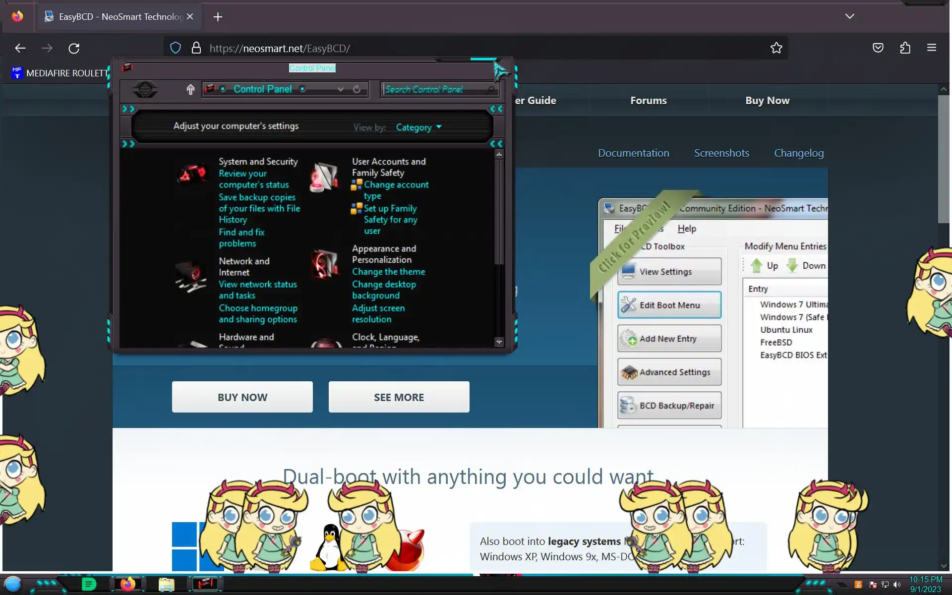The image size is (952, 595).
Task: Expand the Control Panel address bar dropdown
Action: coord(340,89)
